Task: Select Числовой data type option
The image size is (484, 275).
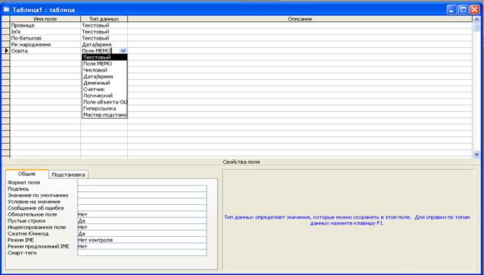Action: point(104,70)
